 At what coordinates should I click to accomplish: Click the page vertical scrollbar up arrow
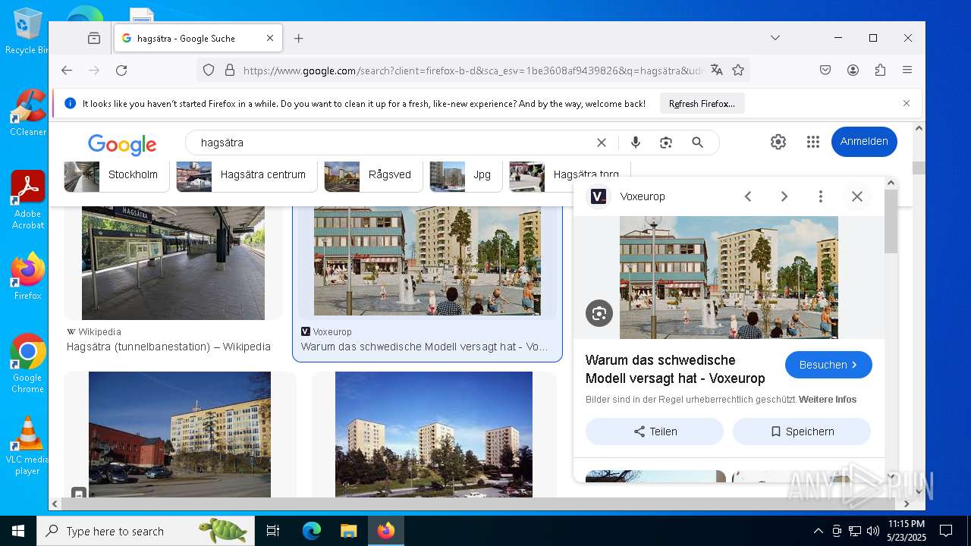pos(919,129)
